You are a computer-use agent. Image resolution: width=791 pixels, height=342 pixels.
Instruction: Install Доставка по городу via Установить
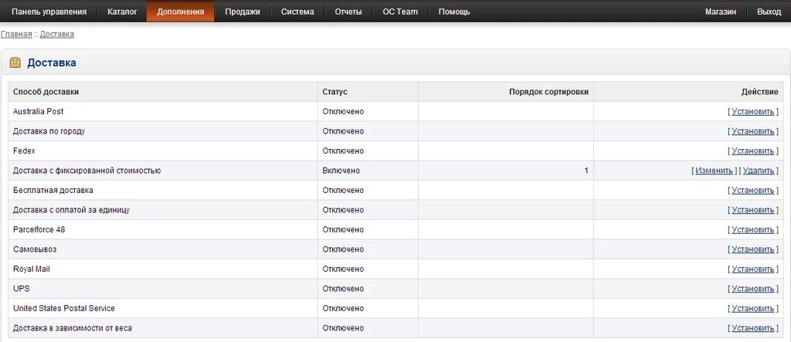click(x=752, y=131)
